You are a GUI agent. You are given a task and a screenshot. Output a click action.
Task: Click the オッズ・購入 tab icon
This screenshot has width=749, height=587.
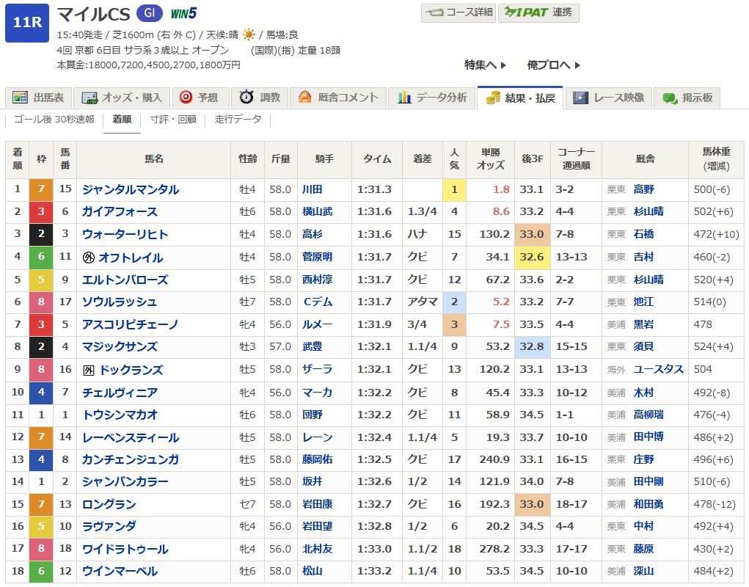89,98
